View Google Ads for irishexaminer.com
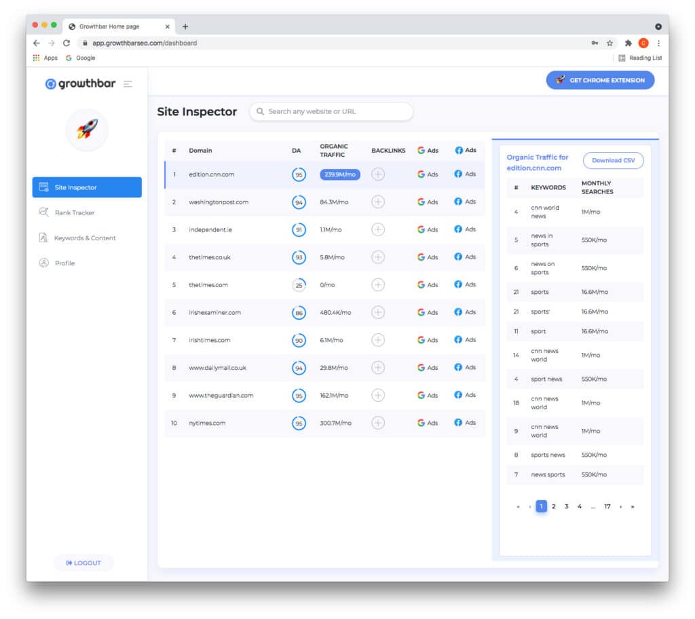Image resolution: width=695 pixels, height=619 pixels. [428, 312]
